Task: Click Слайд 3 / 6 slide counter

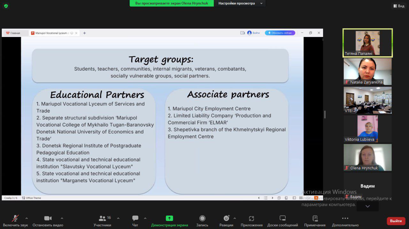Action: [11, 198]
